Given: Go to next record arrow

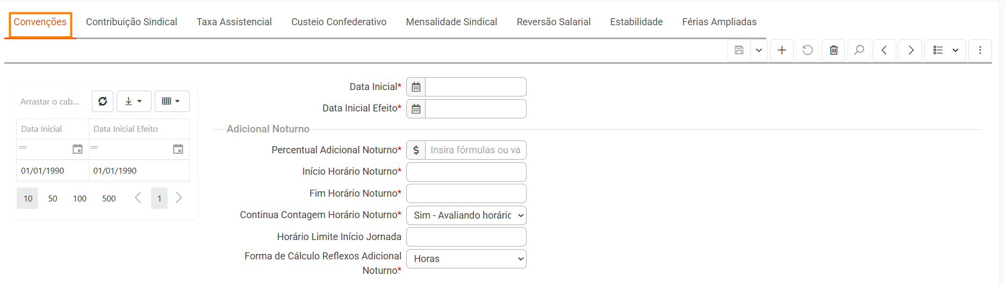Looking at the screenshot, I should [x=911, y=50].
